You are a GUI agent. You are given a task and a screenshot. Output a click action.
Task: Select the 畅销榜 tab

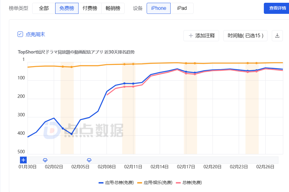[x=112, y=8]
